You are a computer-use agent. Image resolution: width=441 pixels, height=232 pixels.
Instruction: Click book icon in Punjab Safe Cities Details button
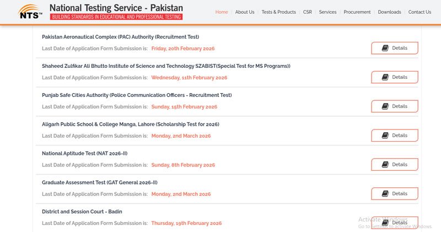click(385, 106)
